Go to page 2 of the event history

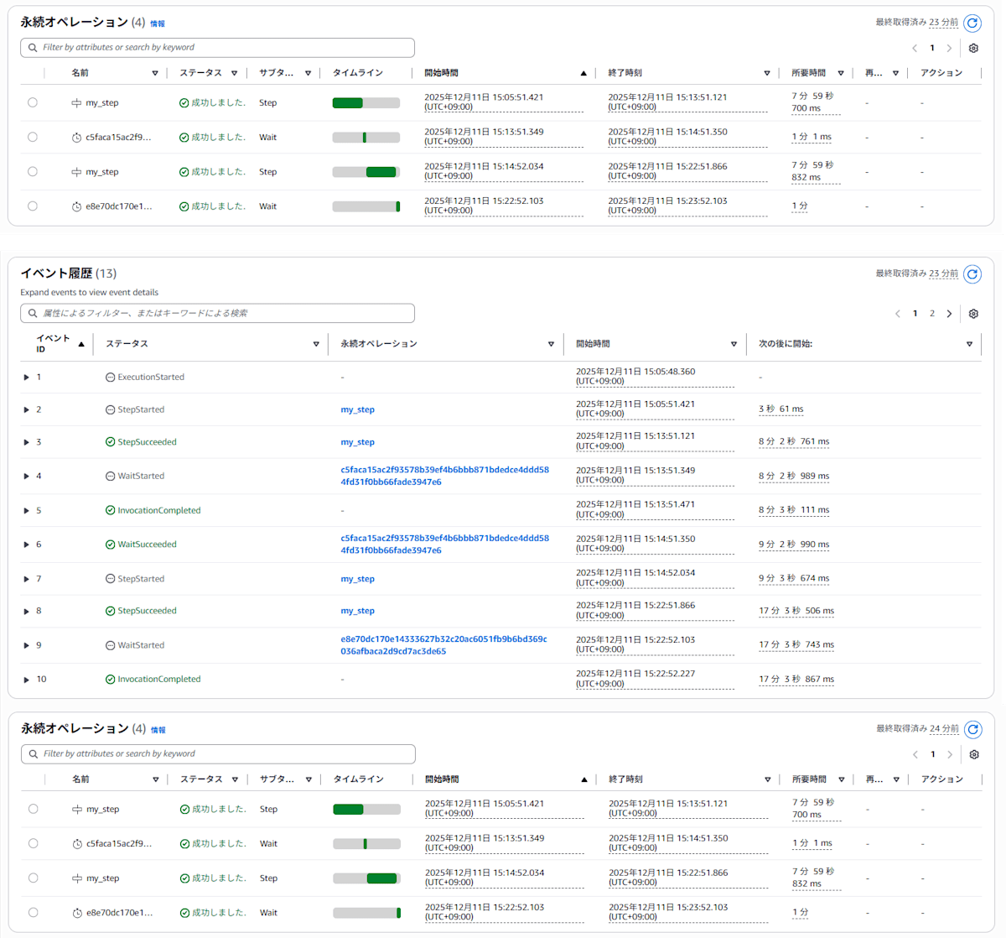click(x=931, y=313)
